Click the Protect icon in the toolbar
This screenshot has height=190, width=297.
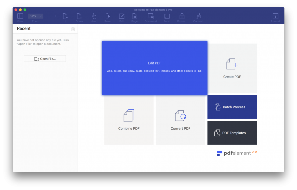[182, 17]
